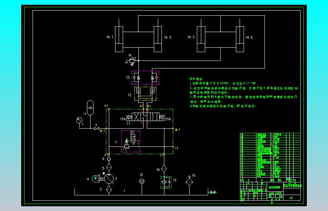
Task: Click the air breather symbol 18
Action: pos(189,180)
